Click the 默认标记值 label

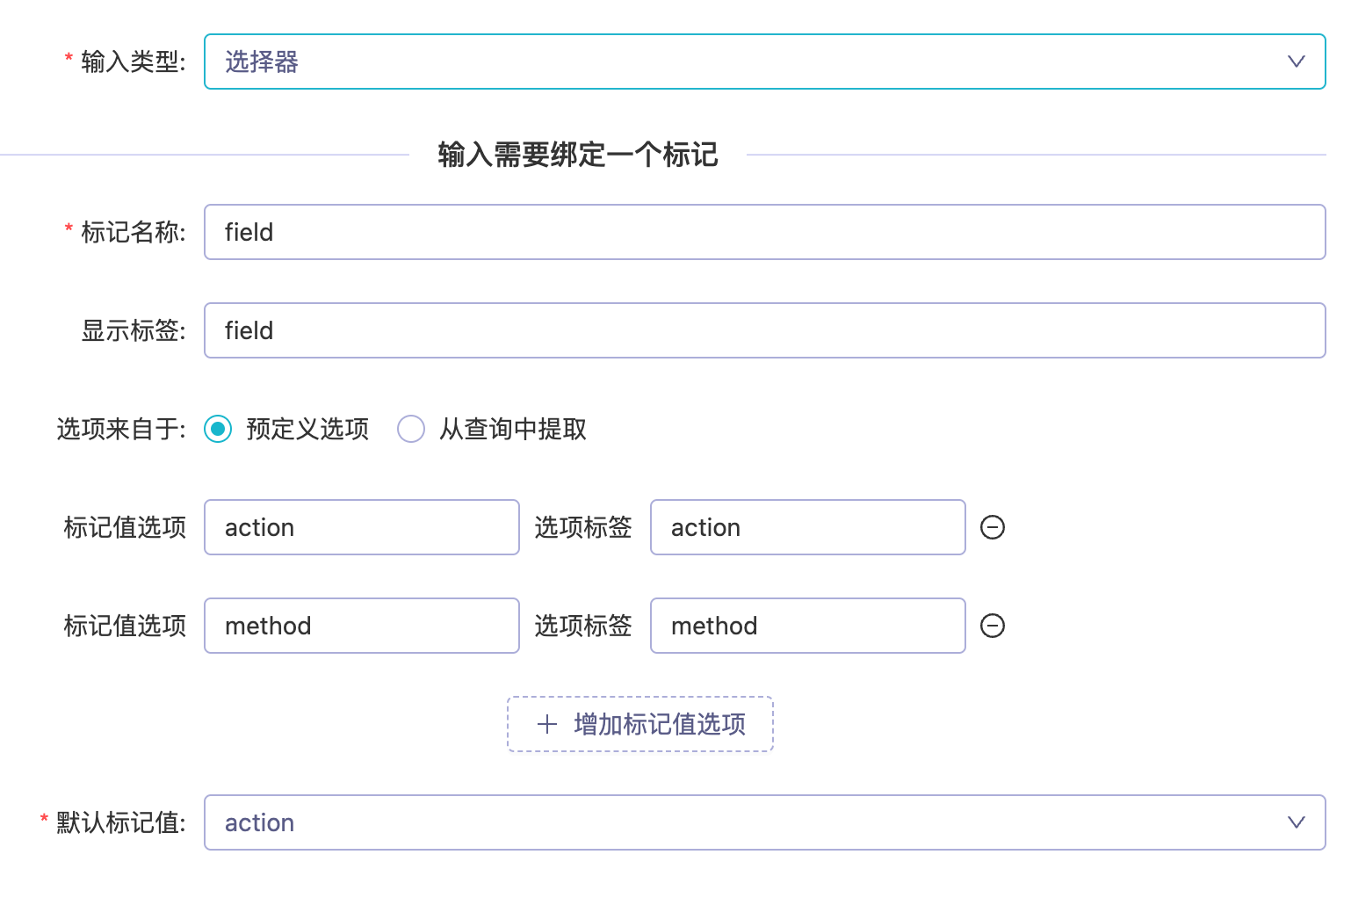tap(121, 822)
